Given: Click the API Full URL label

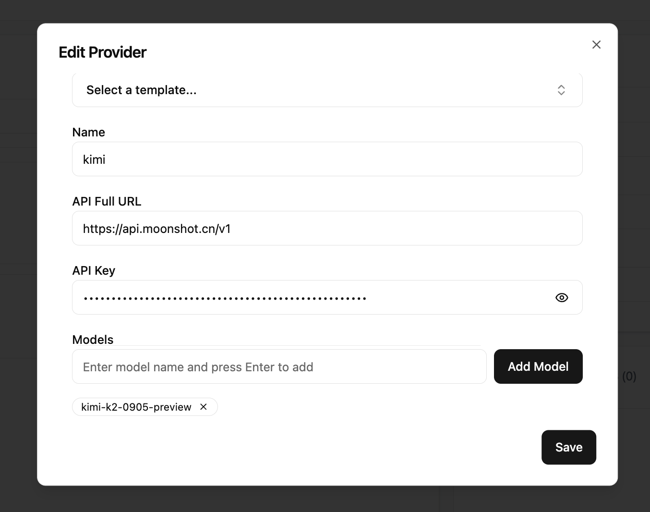Looking at the screenshot, I should coord(107,202).
